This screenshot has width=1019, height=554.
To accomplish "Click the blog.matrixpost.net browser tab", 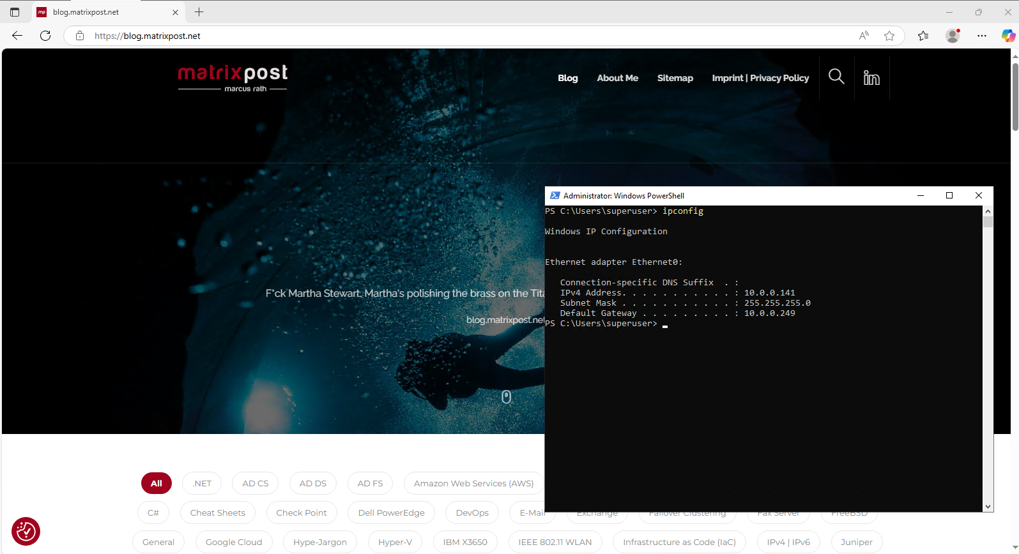I will click(108, 12).
